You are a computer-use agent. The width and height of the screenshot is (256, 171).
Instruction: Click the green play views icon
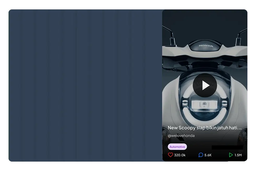point(231,155)
